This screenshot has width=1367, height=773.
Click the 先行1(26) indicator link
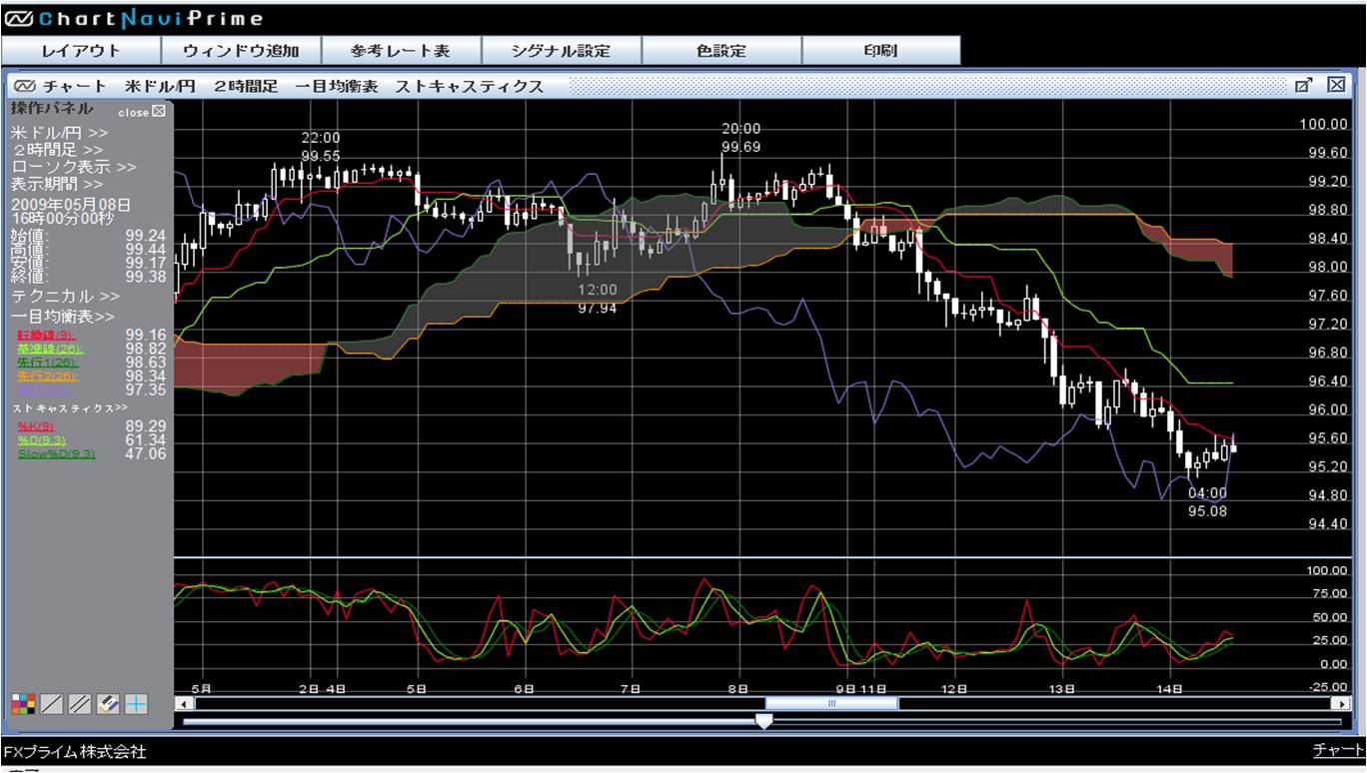pos(47,363)
